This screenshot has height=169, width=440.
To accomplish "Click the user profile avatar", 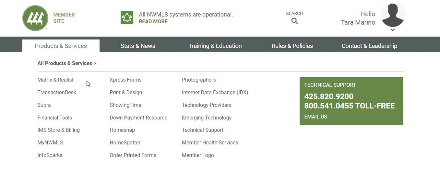I will (x=393, y=15).
